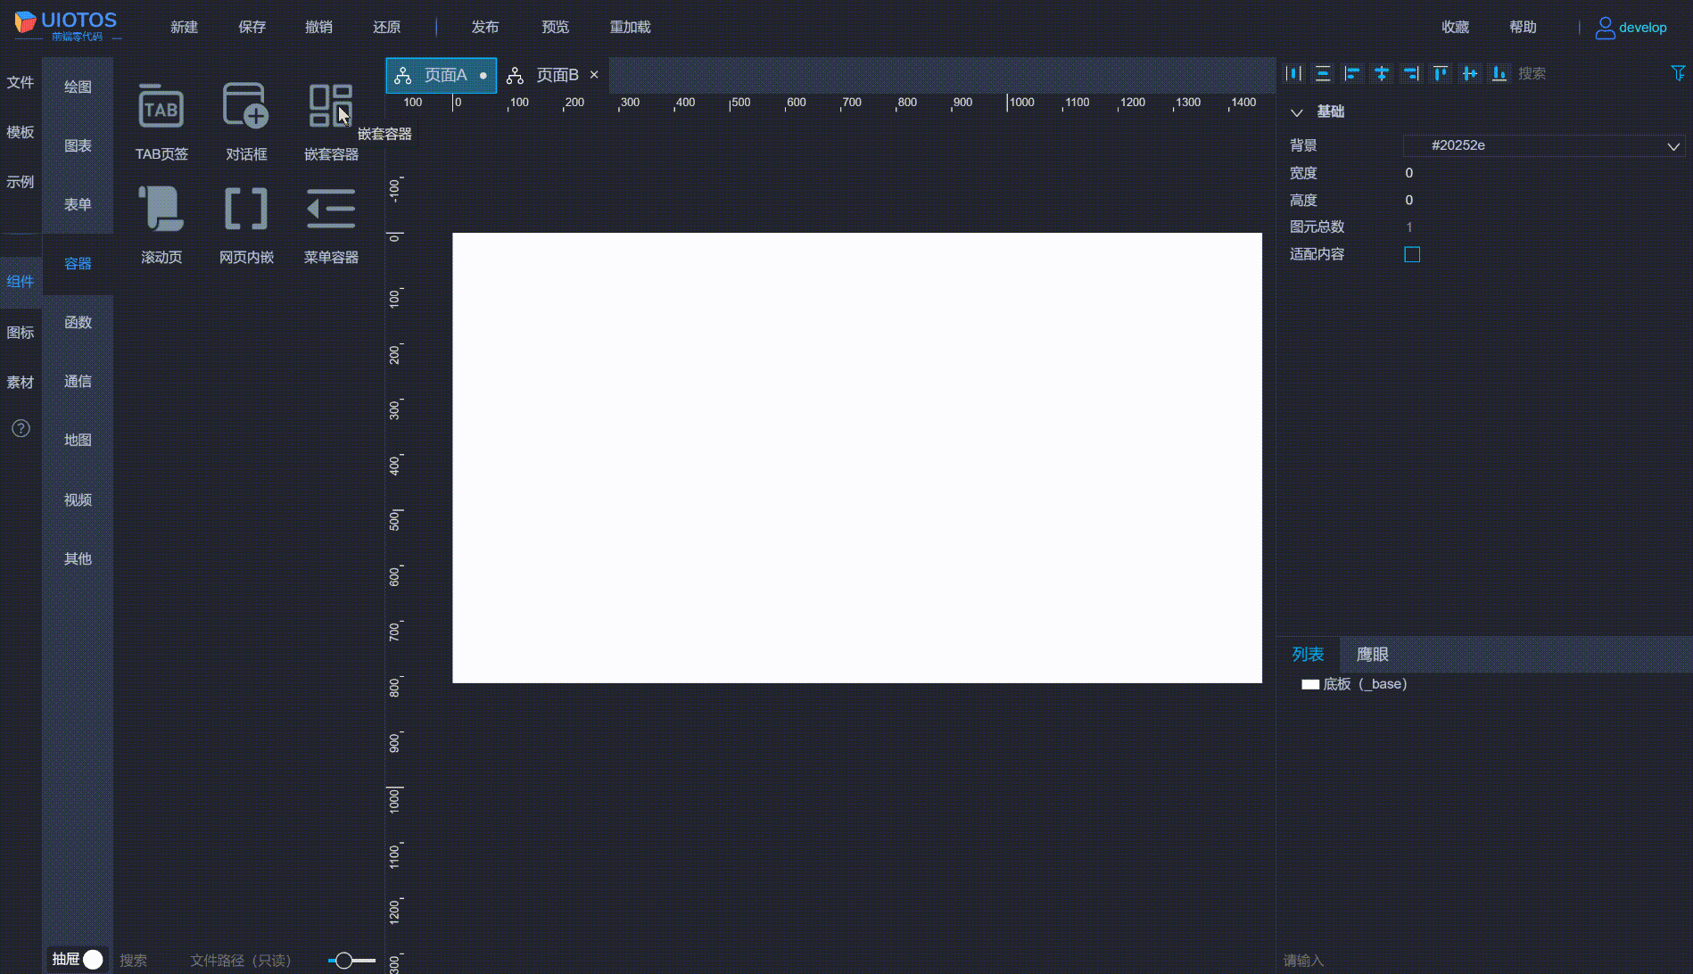Click the align horizontal center icon
The image size is (1693, 974).
1382,73
